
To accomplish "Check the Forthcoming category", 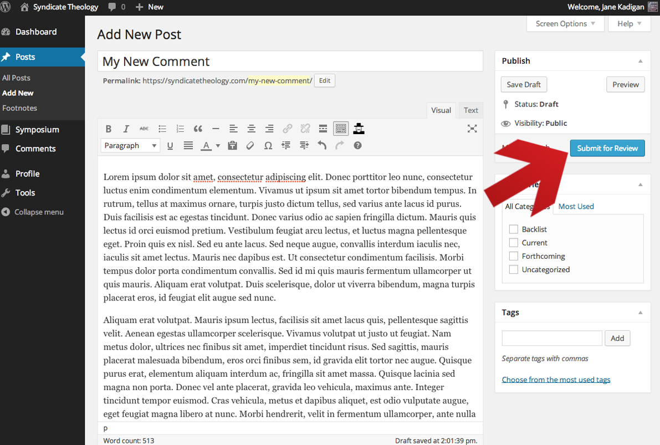I will 514,256.
